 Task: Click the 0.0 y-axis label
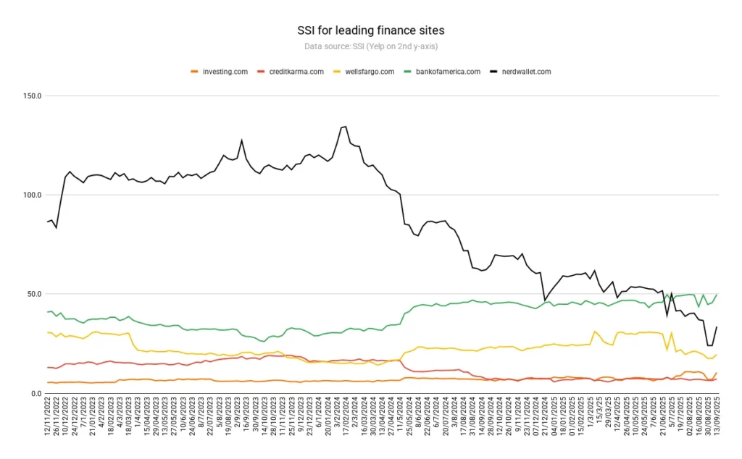click(x=36, y=393)
